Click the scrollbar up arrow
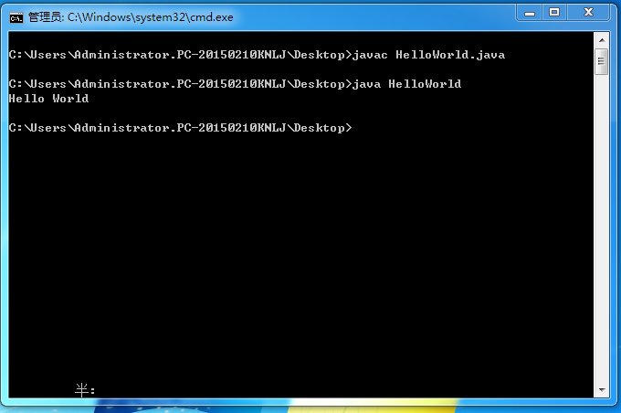This screenshot has width=621, height=413. coord(602,40)
